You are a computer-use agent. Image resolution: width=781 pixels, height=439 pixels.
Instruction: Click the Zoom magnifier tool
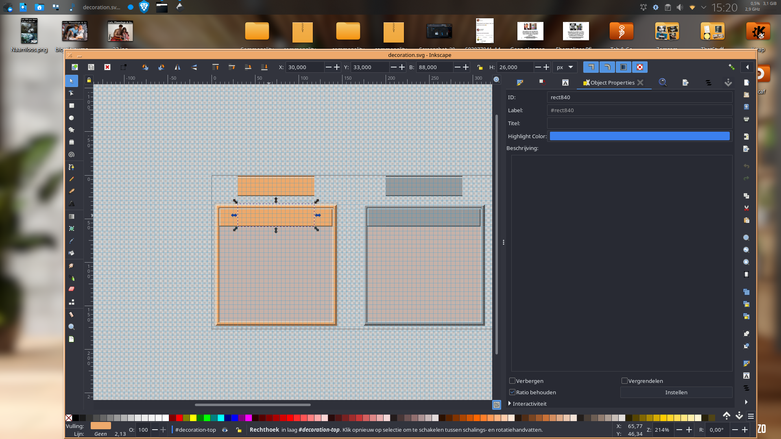(72, 327)
